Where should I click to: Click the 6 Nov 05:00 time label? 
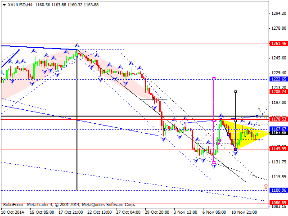pos(214,212)
